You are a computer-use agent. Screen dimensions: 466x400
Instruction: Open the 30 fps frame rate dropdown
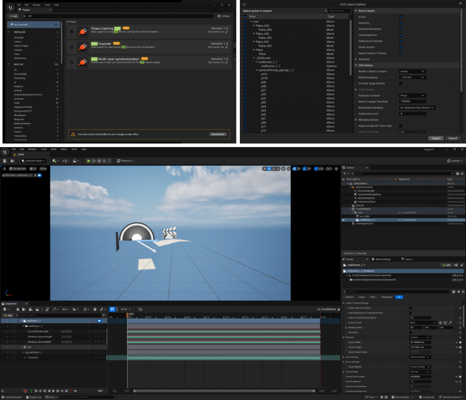pos(126,309)
